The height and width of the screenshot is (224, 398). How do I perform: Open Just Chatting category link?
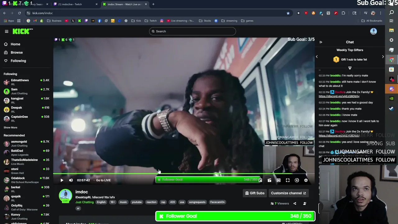84,202
